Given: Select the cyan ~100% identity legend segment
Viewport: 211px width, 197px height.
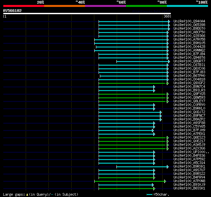Looking at the screenshot, I should (187, 6).
